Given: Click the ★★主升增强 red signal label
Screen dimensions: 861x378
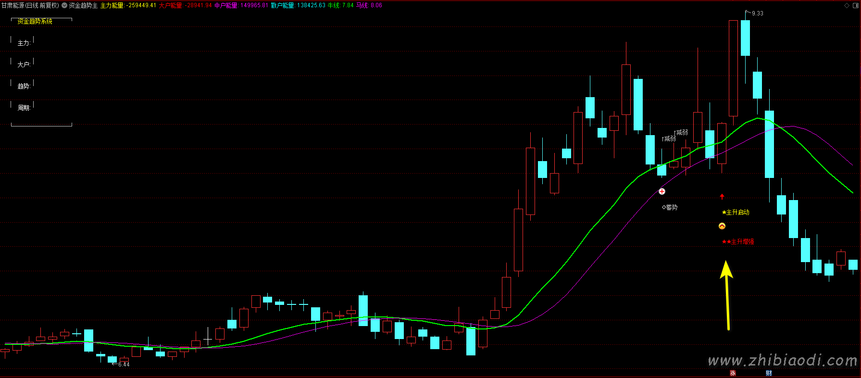Looking at the screenshot, I should click(738, 242).
